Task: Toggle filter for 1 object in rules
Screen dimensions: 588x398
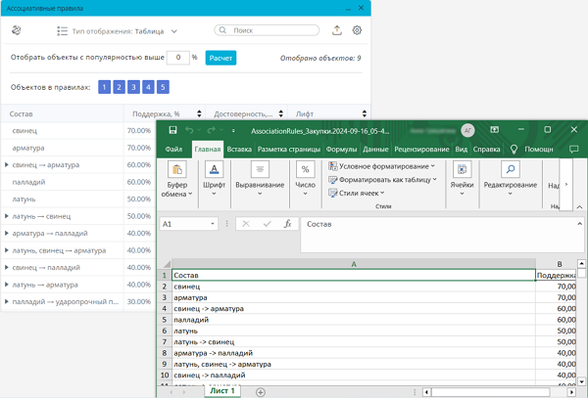Action: pyautogui.click(x=105, y=88)
